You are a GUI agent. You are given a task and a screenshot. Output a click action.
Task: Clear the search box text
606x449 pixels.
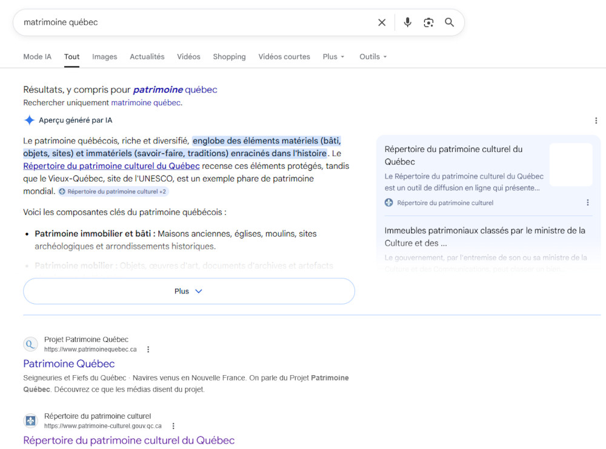(382, 22)
